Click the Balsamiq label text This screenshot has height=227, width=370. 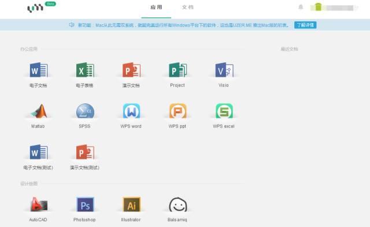[x=177, y=219]
